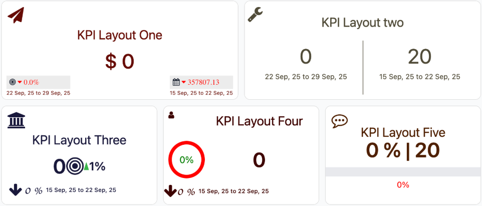Click the KPI Layout Four title
The height and width of the screenshot is (206, 482).
259,121
